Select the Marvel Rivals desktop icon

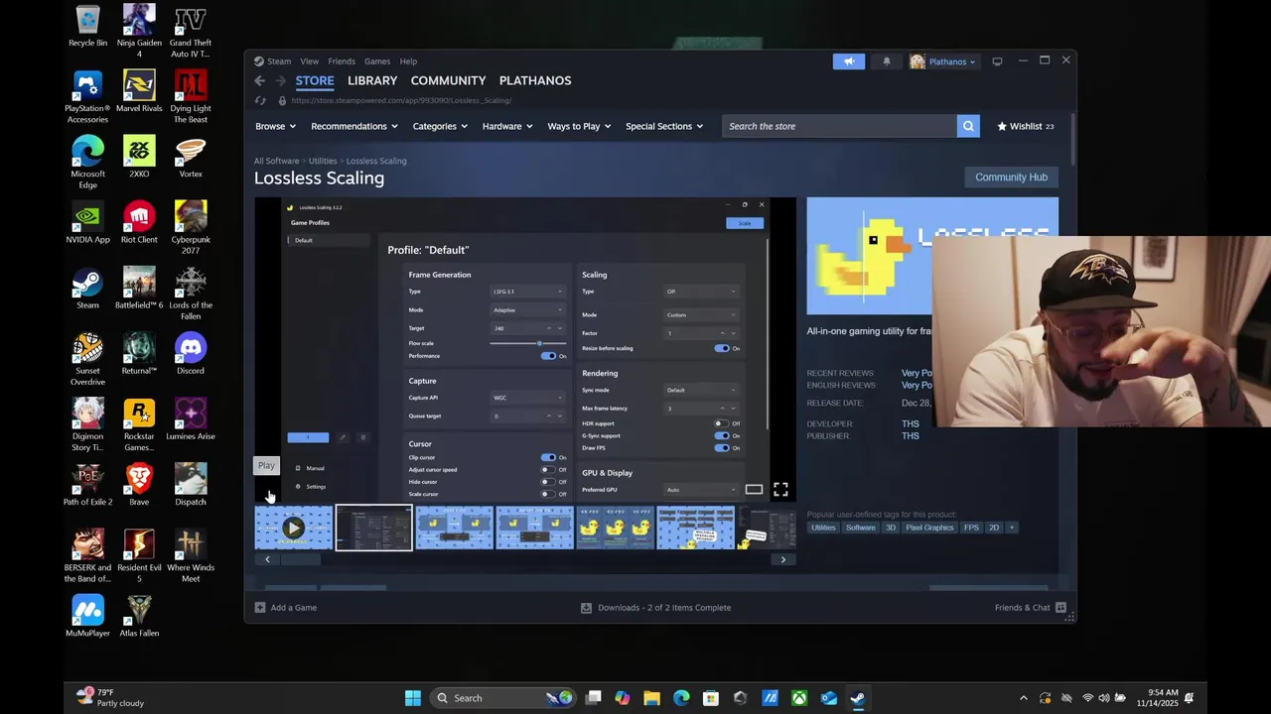pyautogui.click(x=139, y=92)
